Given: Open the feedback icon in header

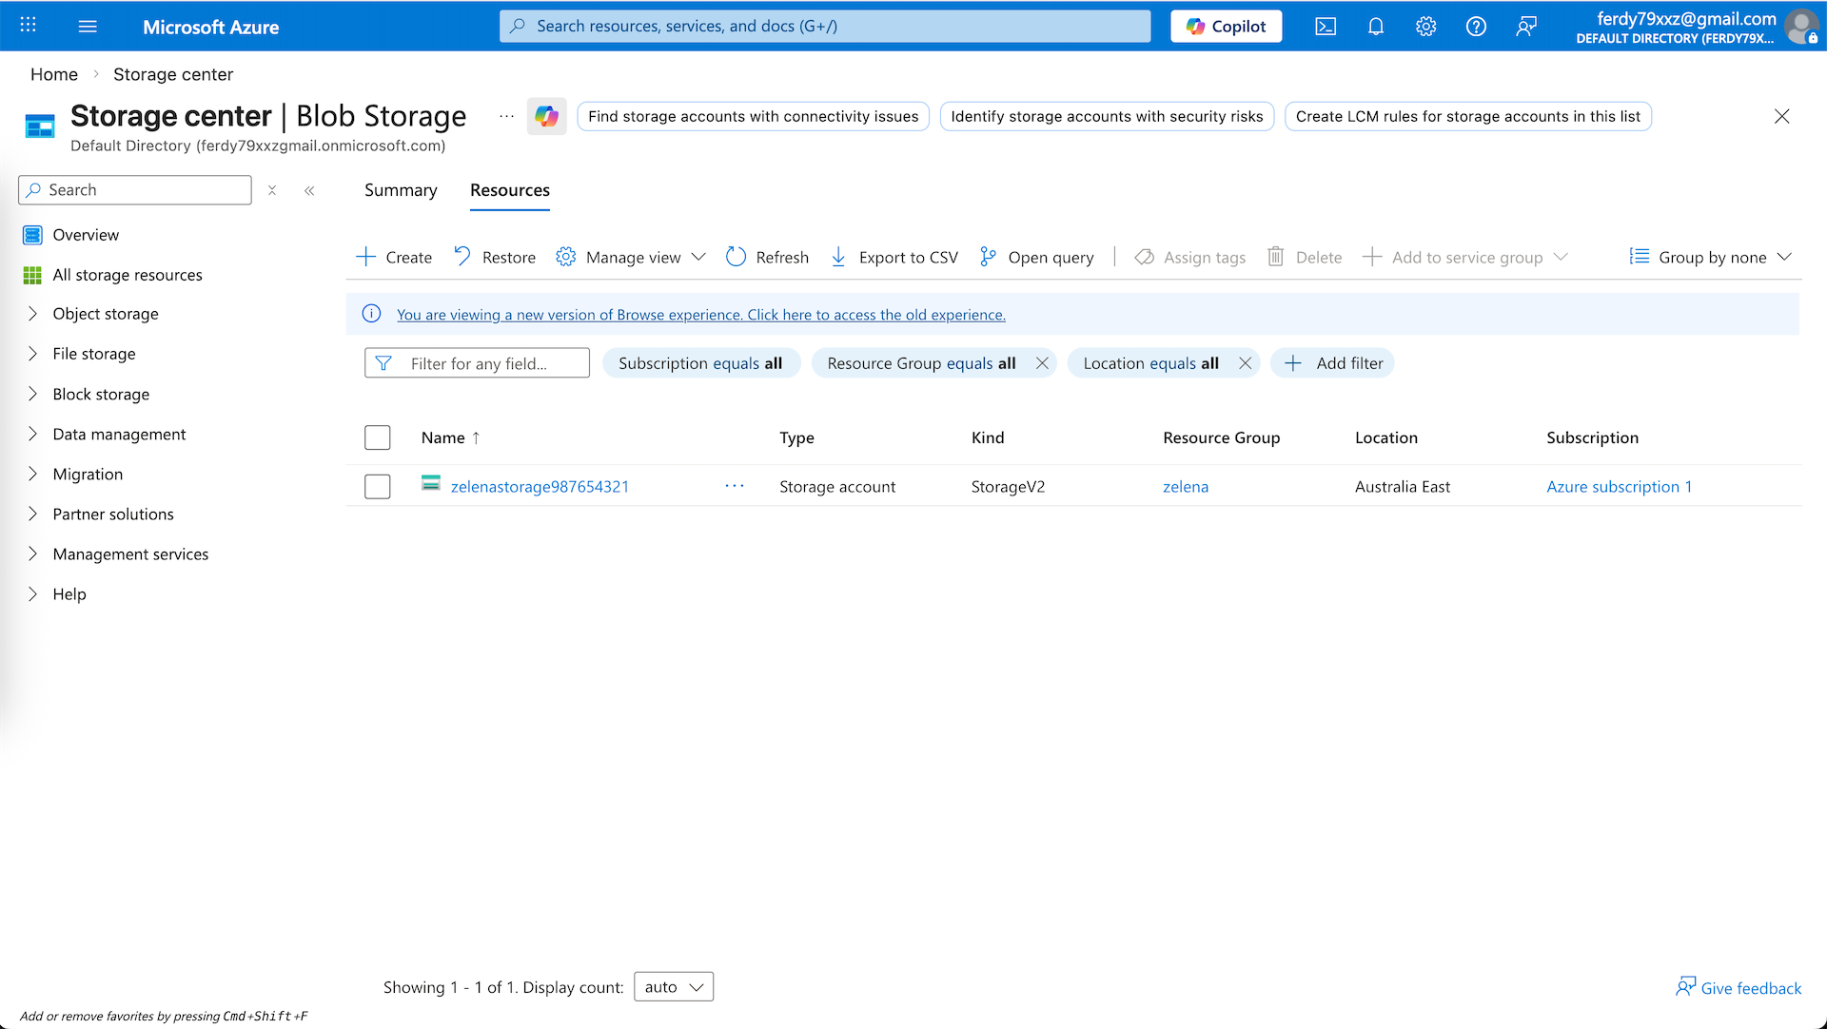Looking at the screenshot, I should (x=1526, y=27).
